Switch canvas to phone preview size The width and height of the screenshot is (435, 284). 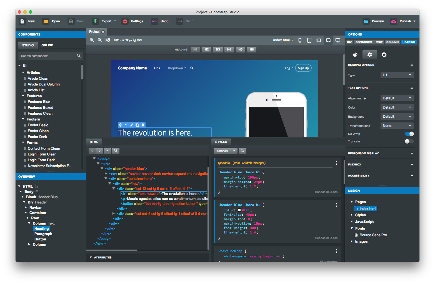tap(300, 40)
